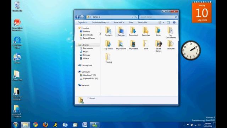Open Recent Places in navigation pane

point(89,38)
